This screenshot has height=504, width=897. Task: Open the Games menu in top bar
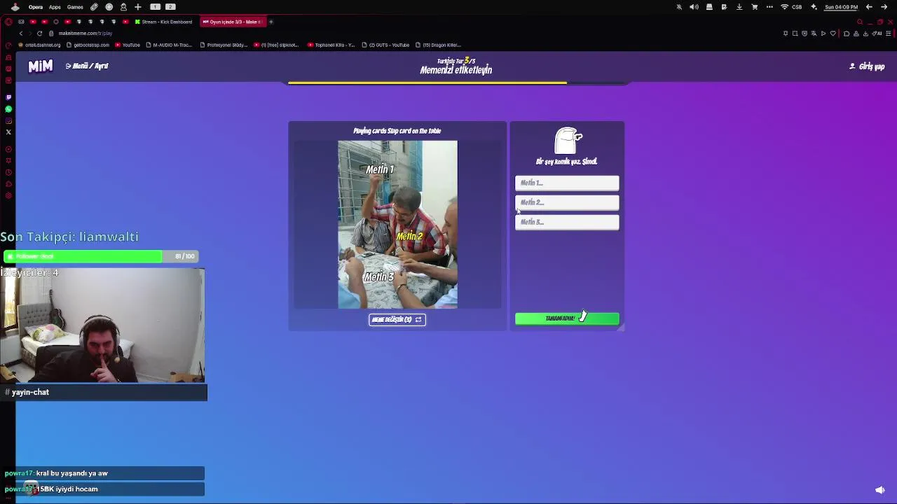tap(75, 7)
